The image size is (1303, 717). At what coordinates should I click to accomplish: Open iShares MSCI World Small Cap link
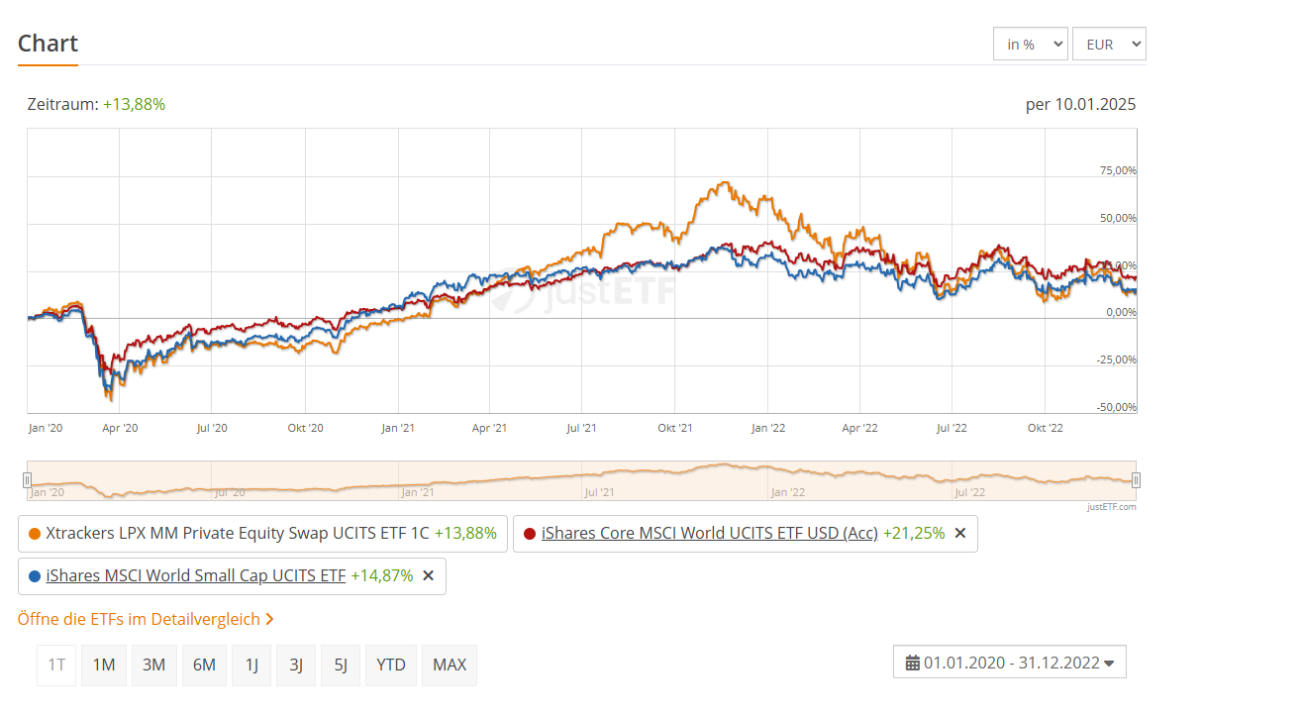click(x=196, y=575)
